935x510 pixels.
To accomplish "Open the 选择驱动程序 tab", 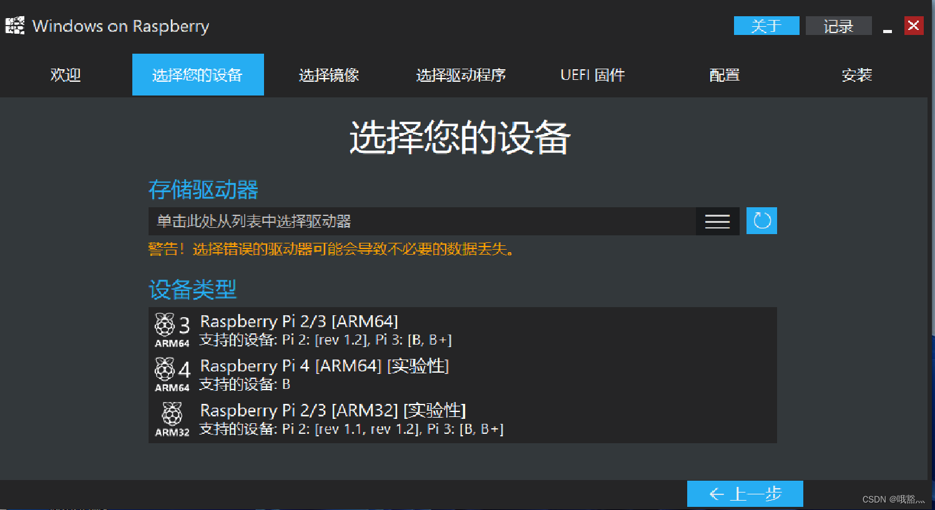I will point(461,75).
